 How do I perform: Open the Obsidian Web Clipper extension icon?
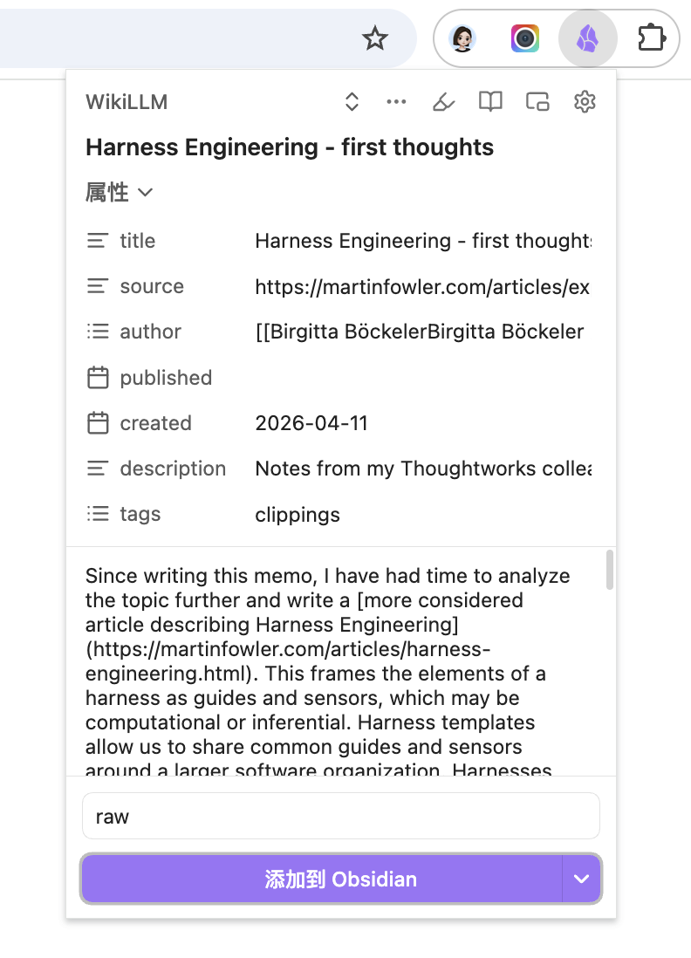click(587, 38)
